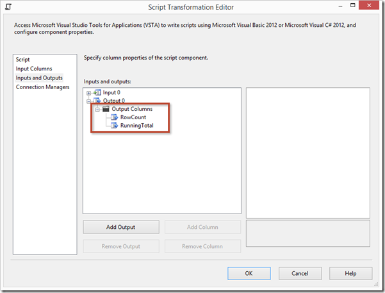The image size is (385, 293).
Task: Confirm with the OK button
Action: click(x=249, y=273)
